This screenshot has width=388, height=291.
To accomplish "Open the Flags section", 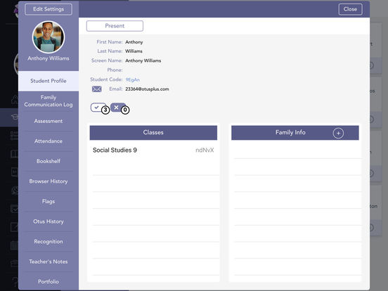I will 48,201.
